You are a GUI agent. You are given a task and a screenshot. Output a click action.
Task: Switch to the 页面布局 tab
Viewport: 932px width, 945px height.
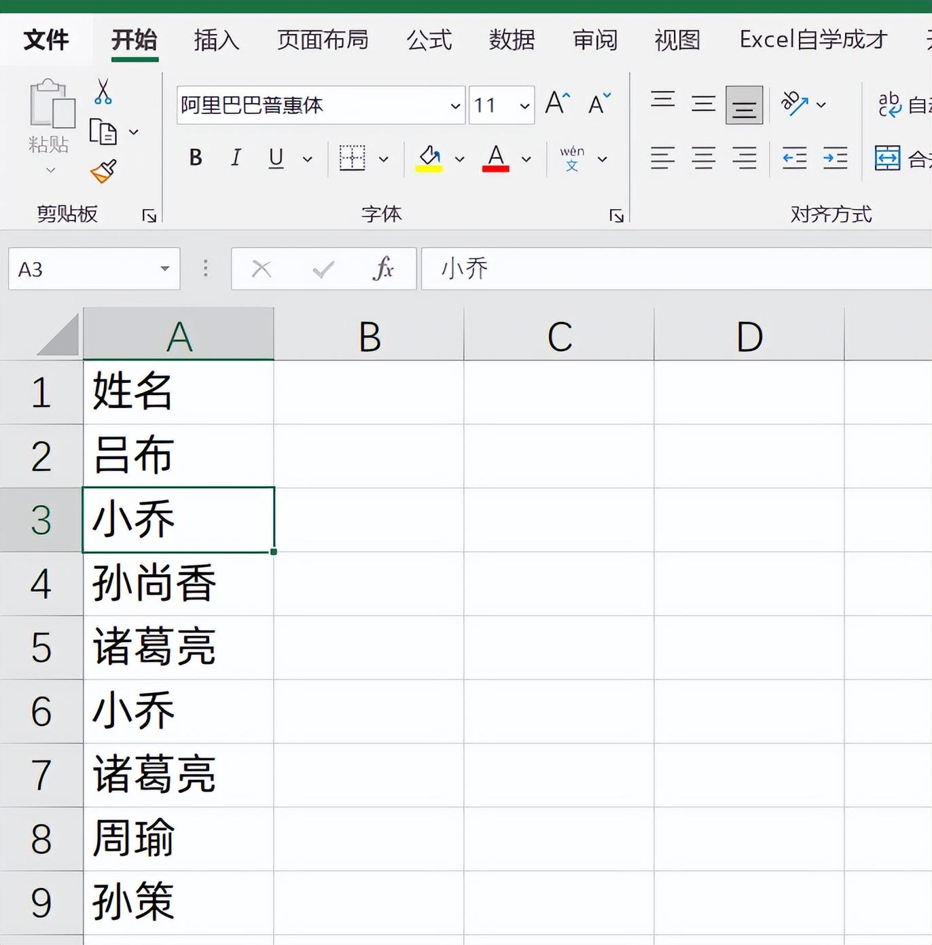323,39
